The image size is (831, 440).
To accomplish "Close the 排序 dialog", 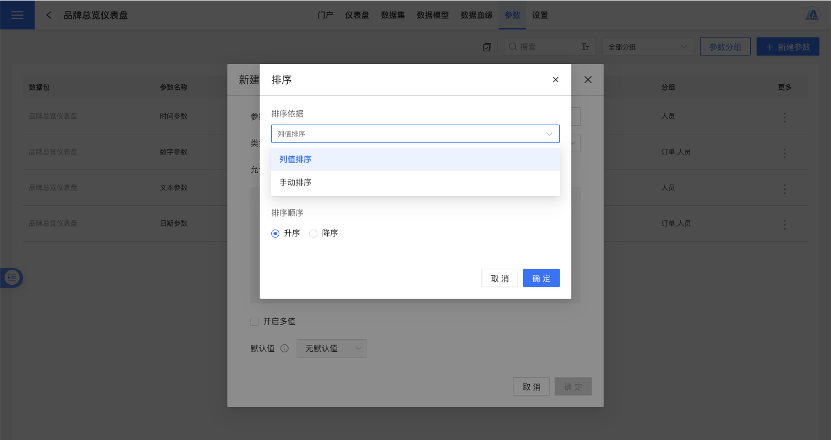I will tap(556, 80).
